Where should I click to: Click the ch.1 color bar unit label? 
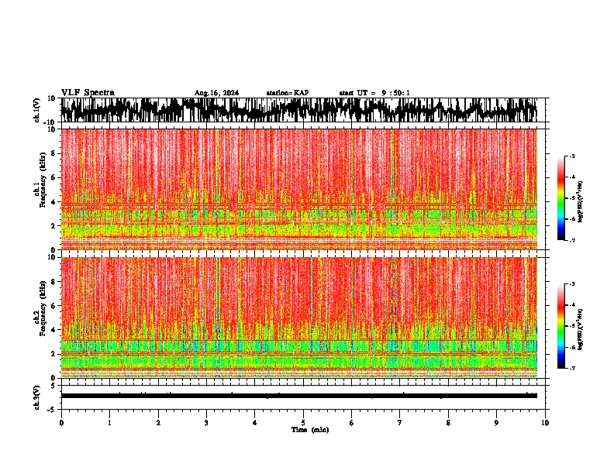(x=581, y=202)
